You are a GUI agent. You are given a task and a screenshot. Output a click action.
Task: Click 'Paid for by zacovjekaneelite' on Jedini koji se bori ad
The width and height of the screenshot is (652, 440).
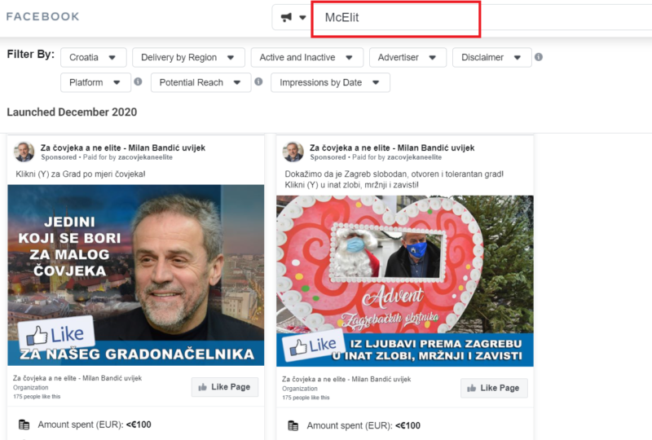128,157
